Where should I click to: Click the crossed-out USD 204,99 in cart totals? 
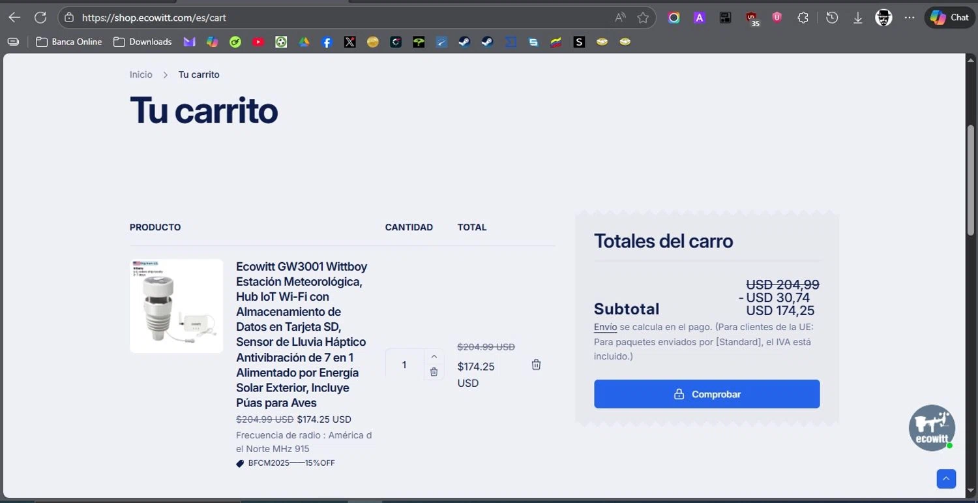point(783,284)
